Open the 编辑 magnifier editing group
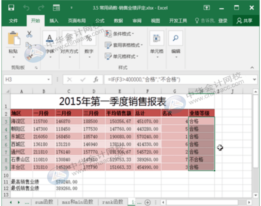The image size is (261, 206). [176, 44]
